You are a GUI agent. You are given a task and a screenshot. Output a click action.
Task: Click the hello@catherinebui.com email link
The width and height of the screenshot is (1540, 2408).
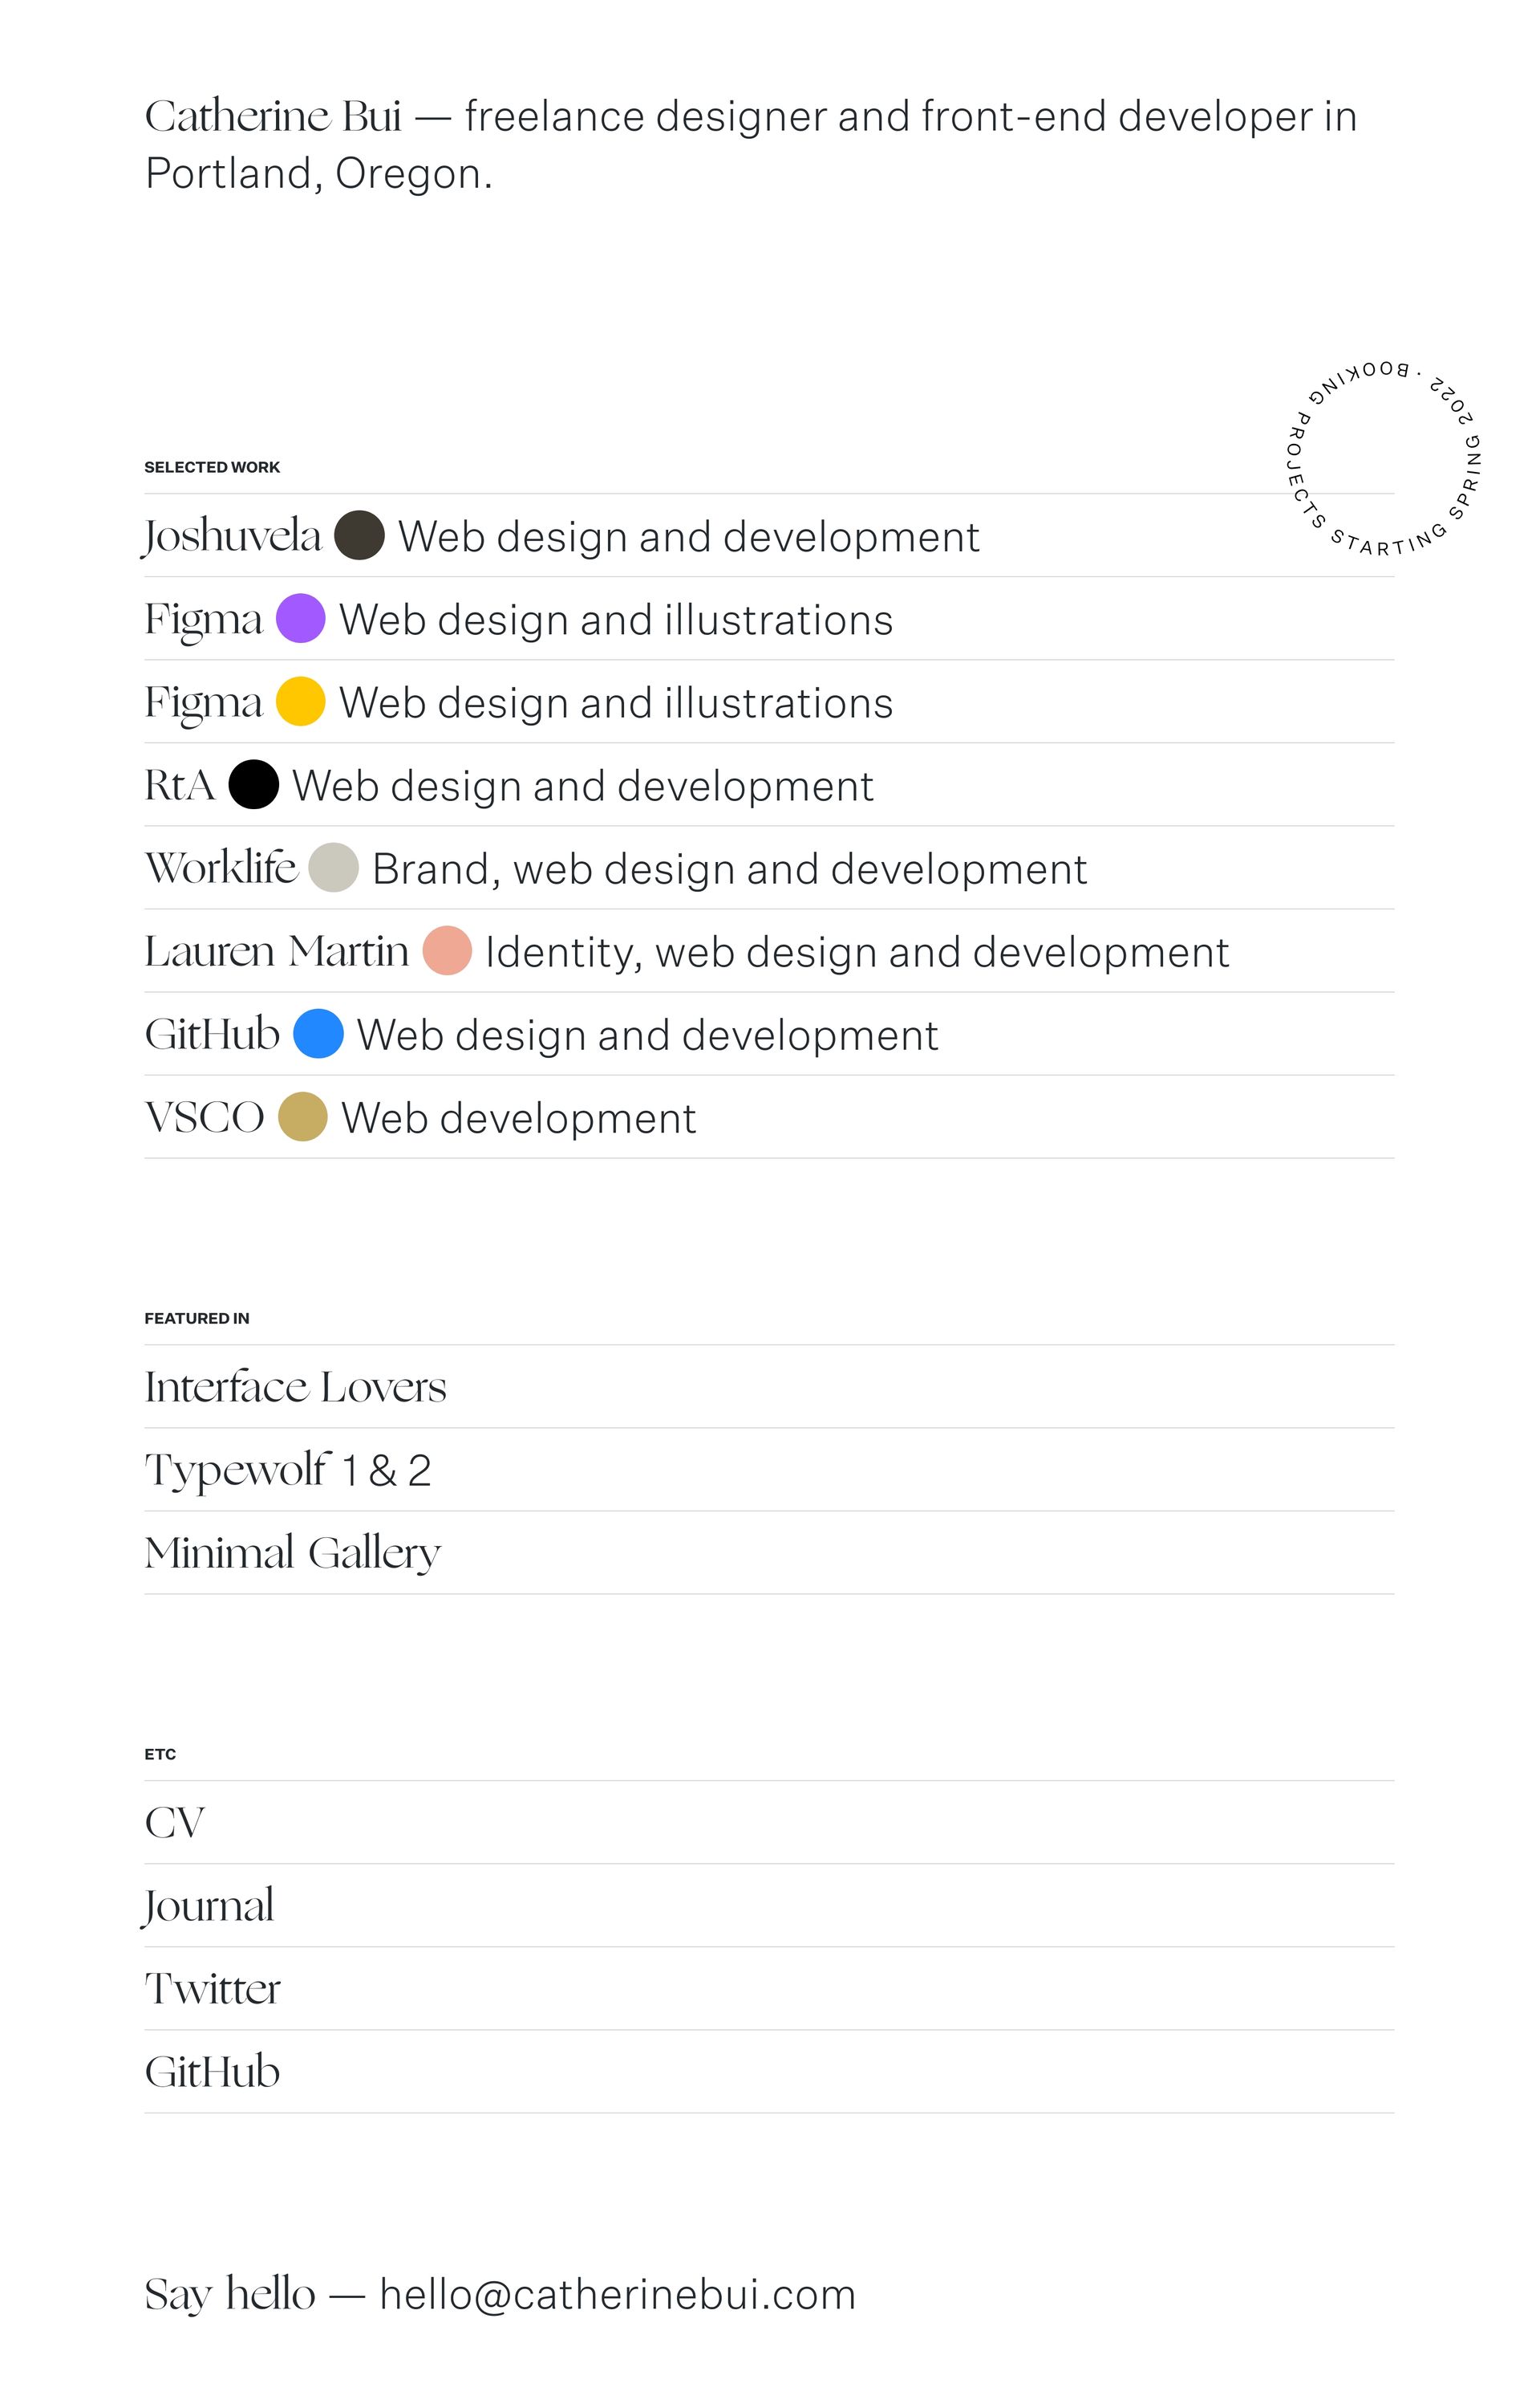click(617, 2294)
